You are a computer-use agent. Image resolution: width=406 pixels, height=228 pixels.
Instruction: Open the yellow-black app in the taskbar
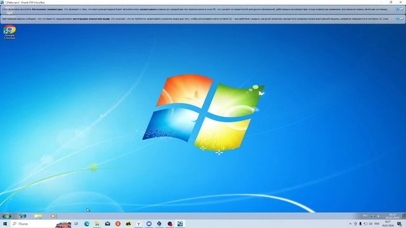point(128,224)
